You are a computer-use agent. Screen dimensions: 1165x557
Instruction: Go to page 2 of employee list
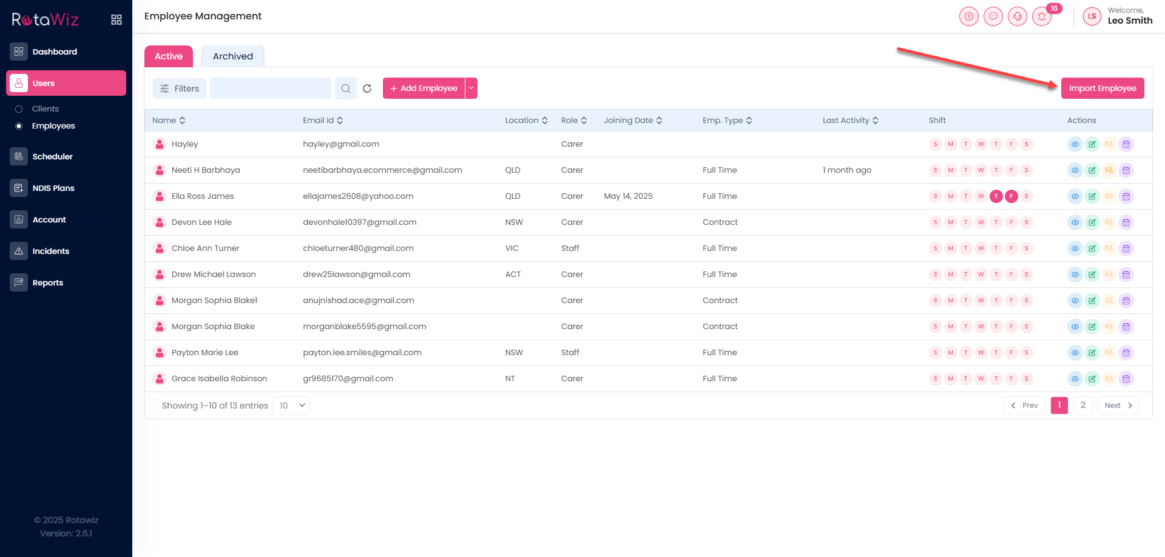pos(1083,405)
